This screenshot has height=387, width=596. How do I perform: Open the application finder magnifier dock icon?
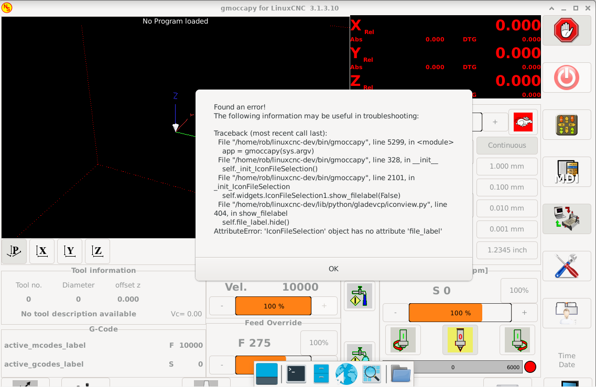[x=371, y=374]
